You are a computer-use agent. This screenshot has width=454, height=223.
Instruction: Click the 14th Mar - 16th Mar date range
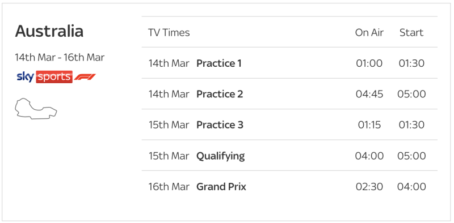tap(60, 57)
